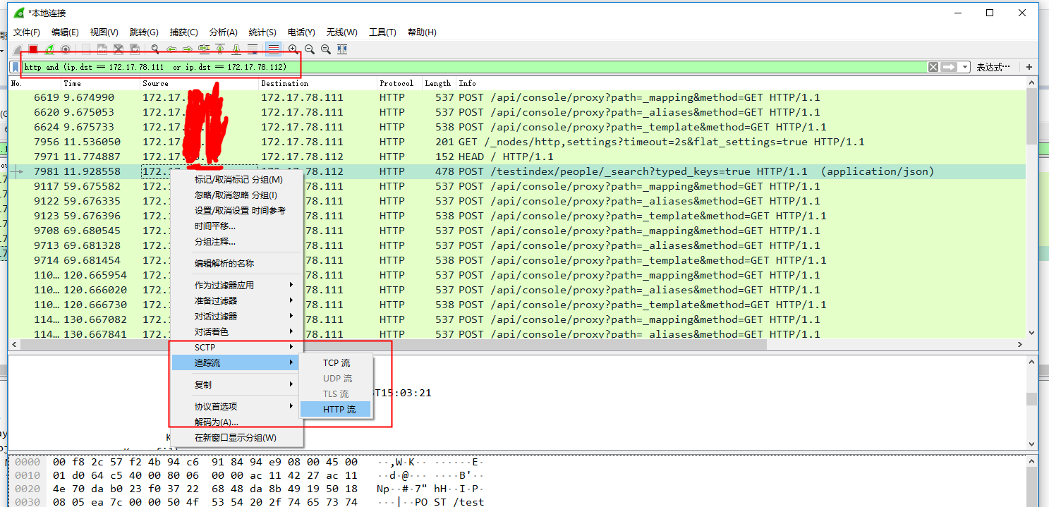
Task: Click the go to specified packet icon
Action: 204,49
